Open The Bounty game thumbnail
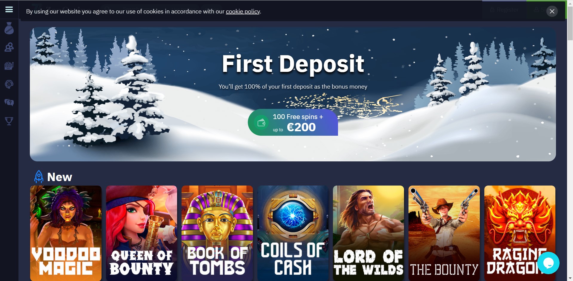Image resolution: width=573 pixels, height=281 pixels. (x=444, y=233)
